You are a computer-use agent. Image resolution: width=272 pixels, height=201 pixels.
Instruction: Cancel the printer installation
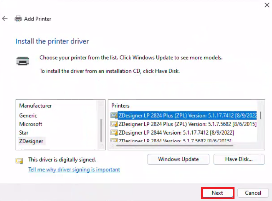click(x=253, y=193)
